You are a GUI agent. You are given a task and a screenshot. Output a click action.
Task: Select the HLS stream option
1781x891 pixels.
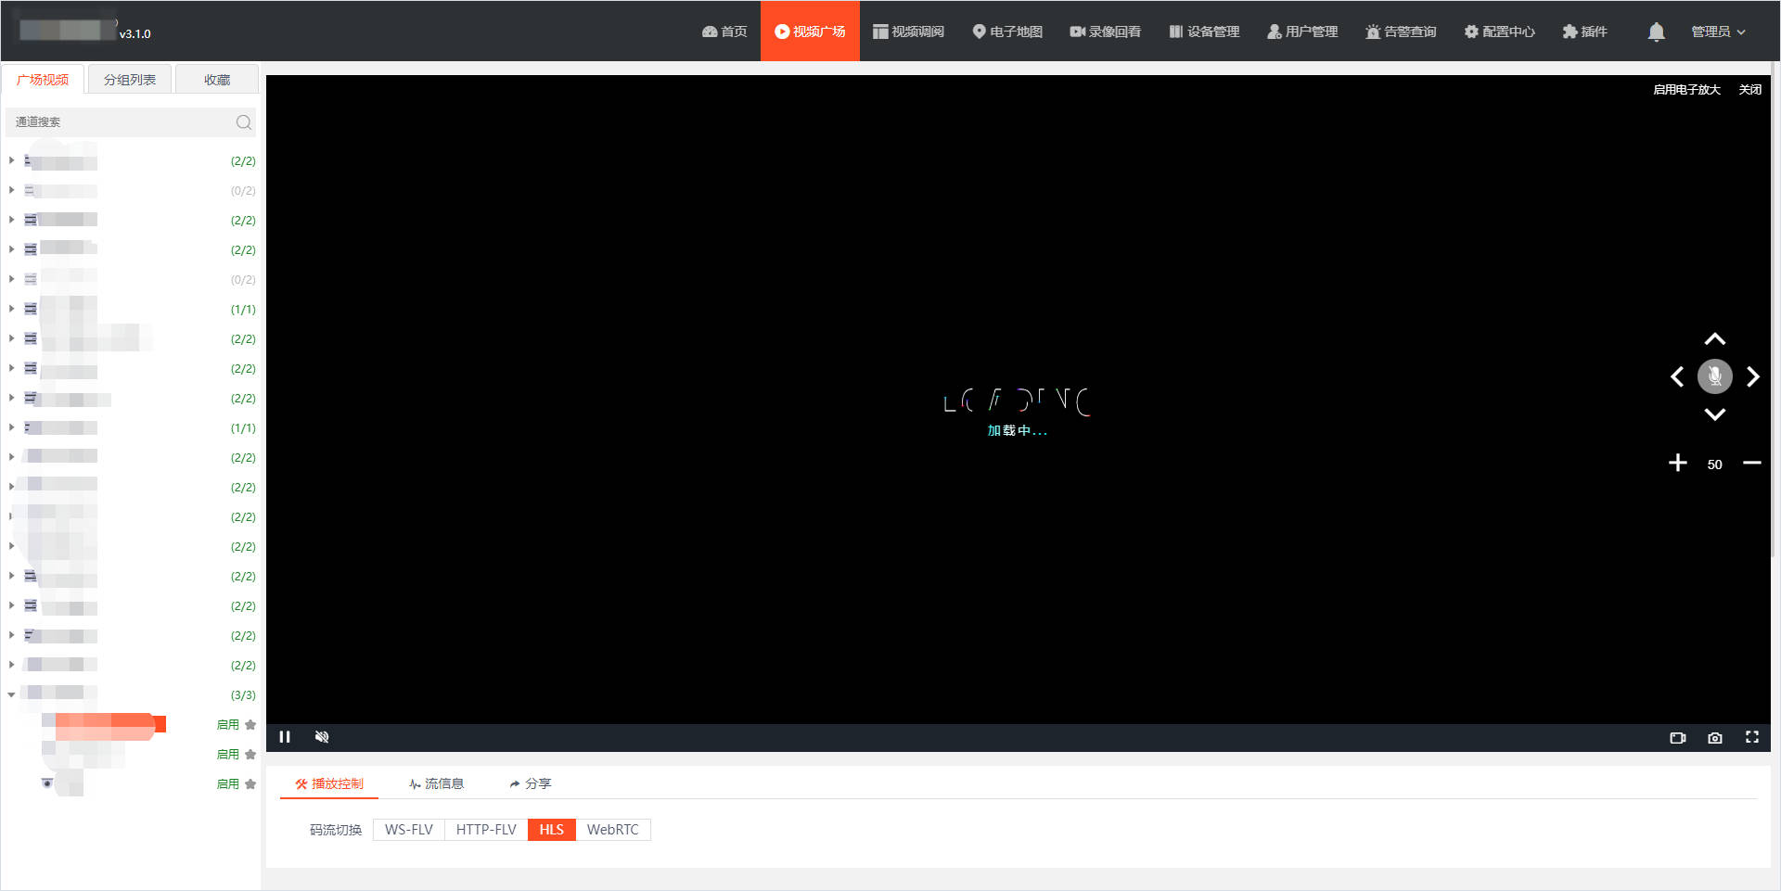(552, 830)
